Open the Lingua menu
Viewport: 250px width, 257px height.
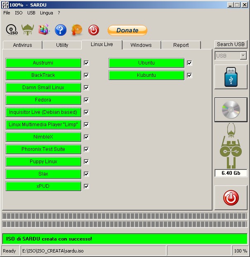47,13
